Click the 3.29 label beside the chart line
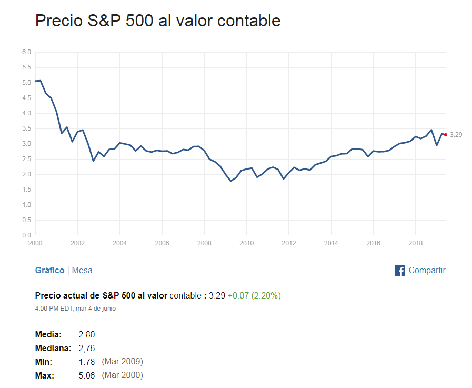Viewport: 472px width, 388px height. [456, 135]
